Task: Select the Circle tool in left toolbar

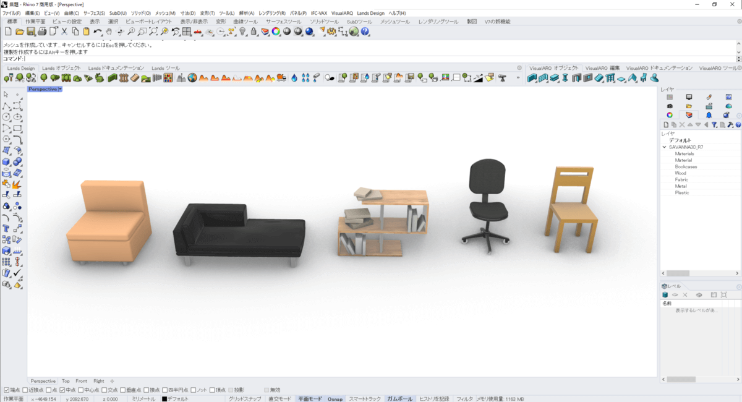Action: click(x=6, y=117)
